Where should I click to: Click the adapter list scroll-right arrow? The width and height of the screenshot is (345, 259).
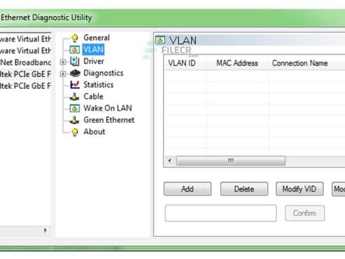(46, 231)
